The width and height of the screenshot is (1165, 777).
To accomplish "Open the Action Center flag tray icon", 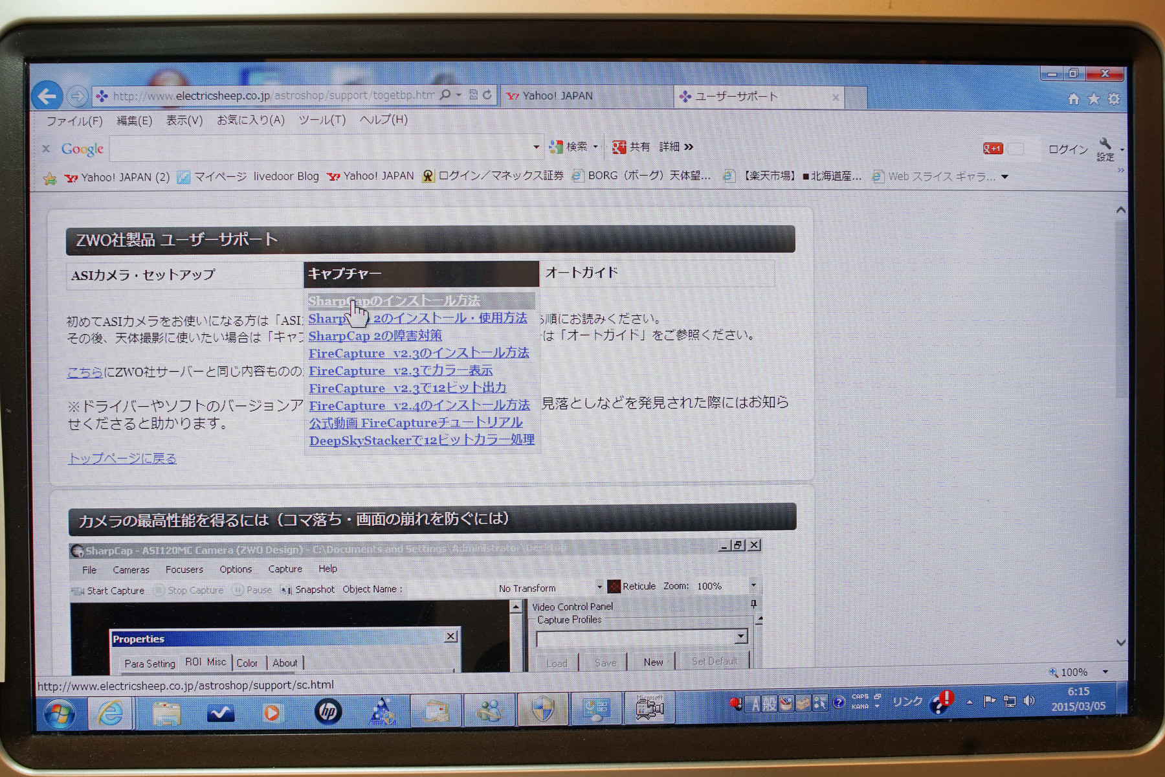I will click(x=990, y=702).
